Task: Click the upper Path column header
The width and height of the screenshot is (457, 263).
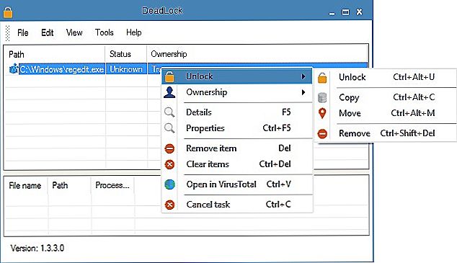Action: pos(54,54)
